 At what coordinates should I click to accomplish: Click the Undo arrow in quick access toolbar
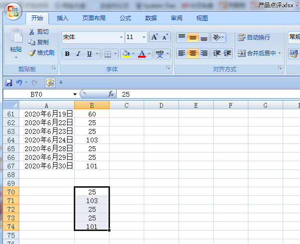click(x=19, y=82)
